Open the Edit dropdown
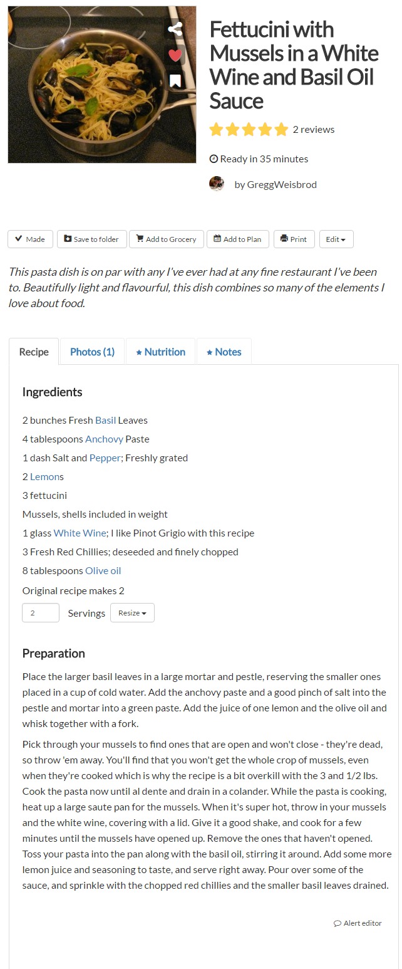The height and width of the screenshot is (969, 402). 336,239
